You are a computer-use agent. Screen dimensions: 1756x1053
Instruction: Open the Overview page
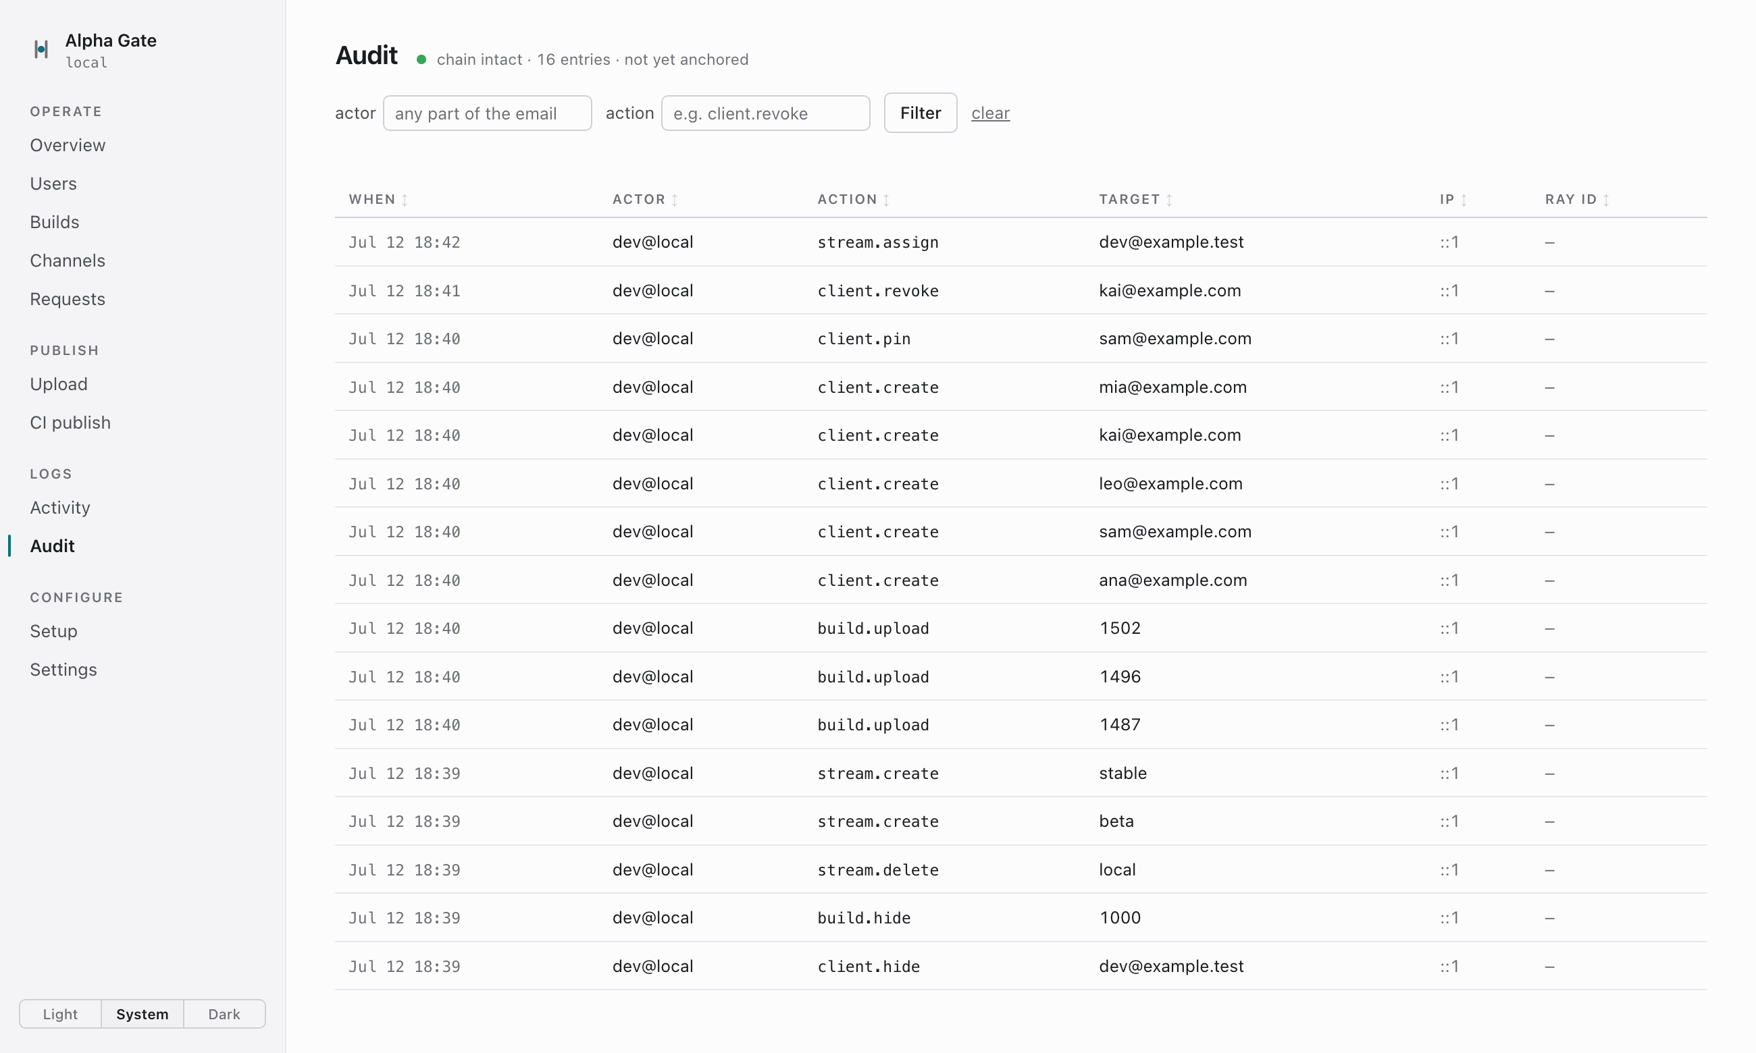[x=68, y=144]
